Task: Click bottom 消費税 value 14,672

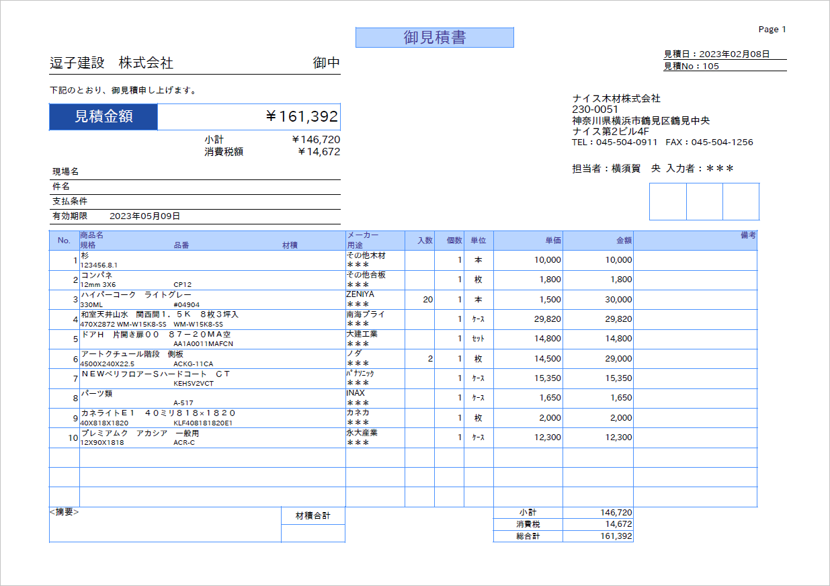Action: pos(618,524)
